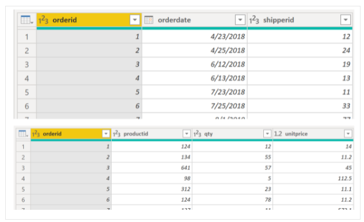The width and height of the screenshot is (364, 222).
Task: Select the shipperid cell with value 24
Action: click(x=300, y=50)
